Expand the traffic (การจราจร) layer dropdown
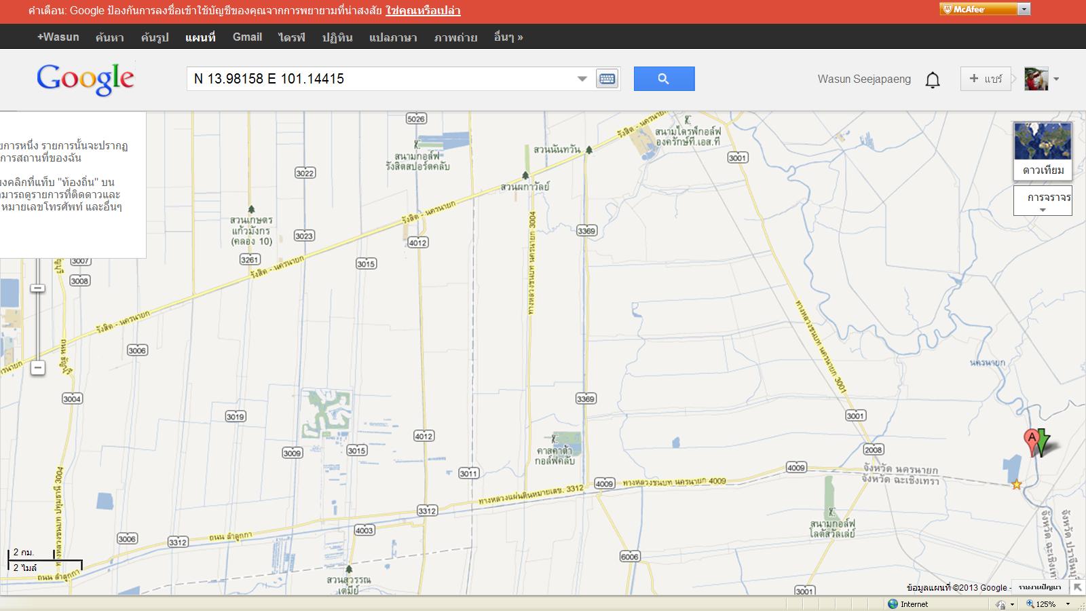 pos(1043,201)
